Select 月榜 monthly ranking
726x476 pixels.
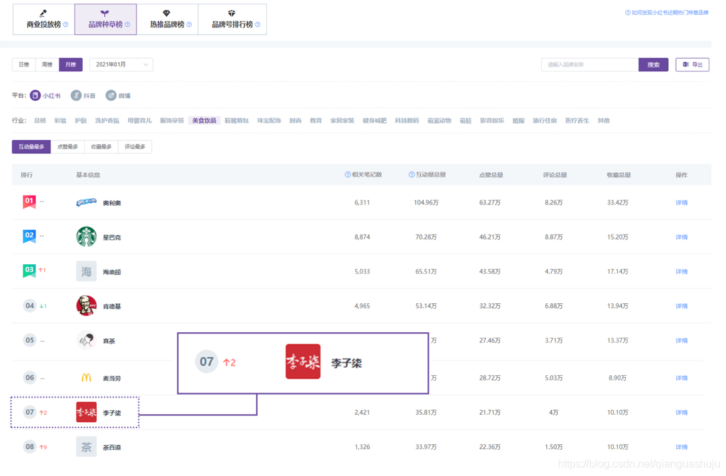(x=71, y=65)
